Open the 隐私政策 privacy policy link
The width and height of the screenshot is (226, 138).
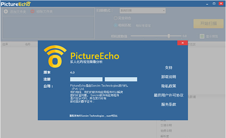click(x=169, y=86)
